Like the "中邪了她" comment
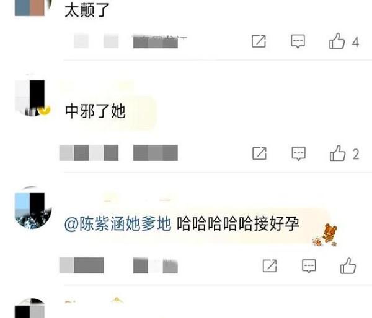This screenshot has width=372, height=318. click(x=338, y=153)
